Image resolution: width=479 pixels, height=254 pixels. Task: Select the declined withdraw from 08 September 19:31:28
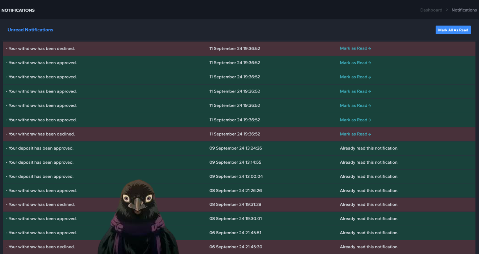pyautogui.click(x=239, y=205)
